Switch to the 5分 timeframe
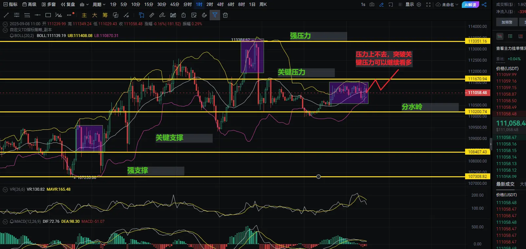The image size is (526, 249). pos(124,5)
